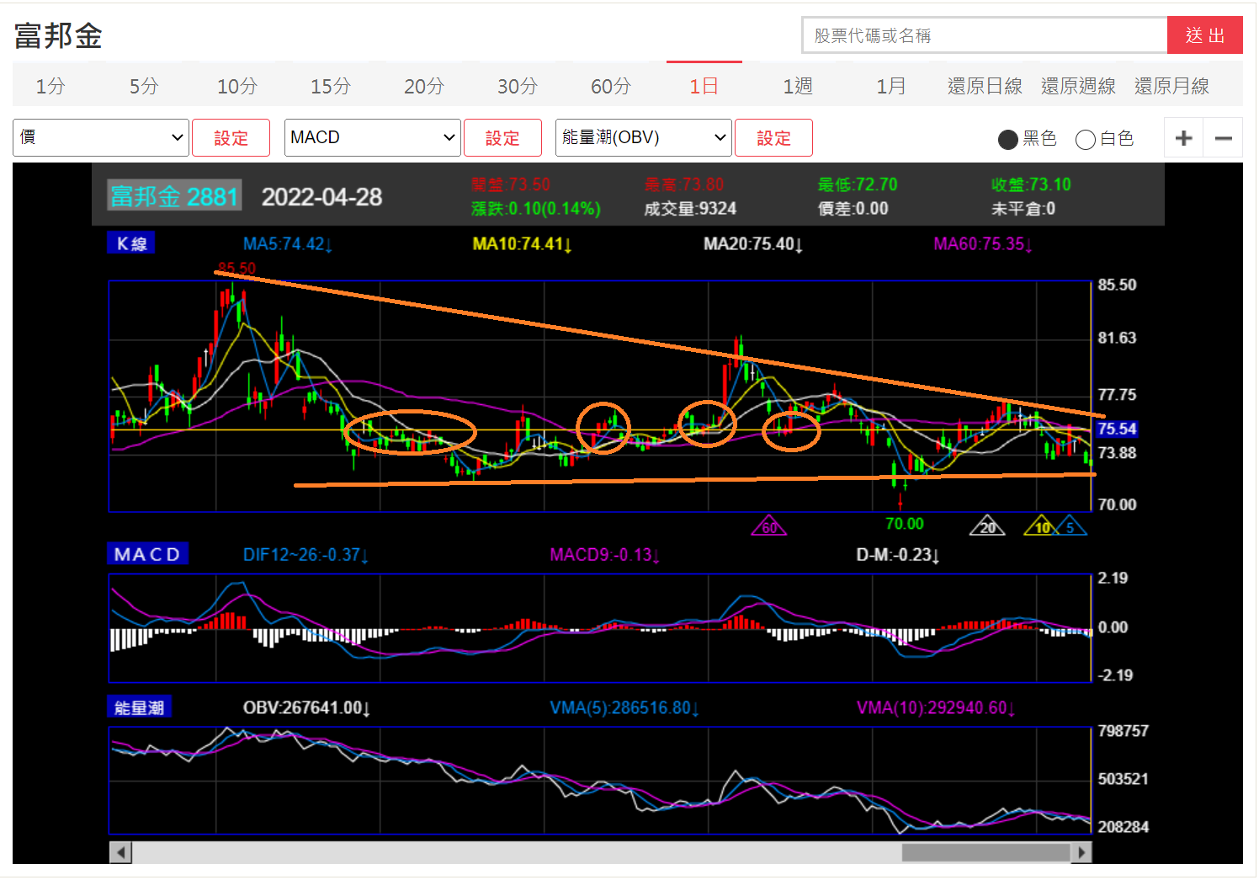This screenshot has height=880, width=1259.
Task: Click the 富邦金 2881 stock label
Action: 175,196
